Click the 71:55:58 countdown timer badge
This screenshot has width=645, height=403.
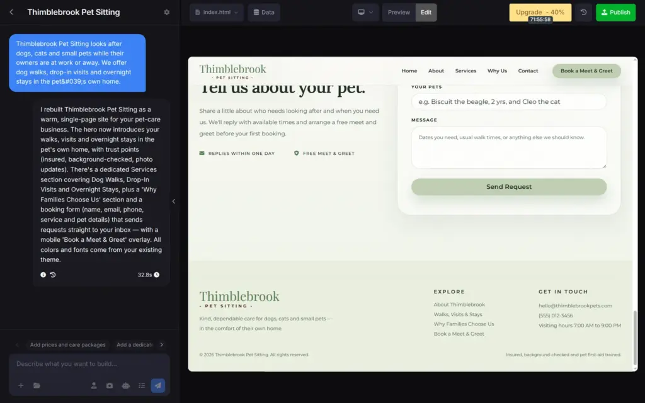540,20
